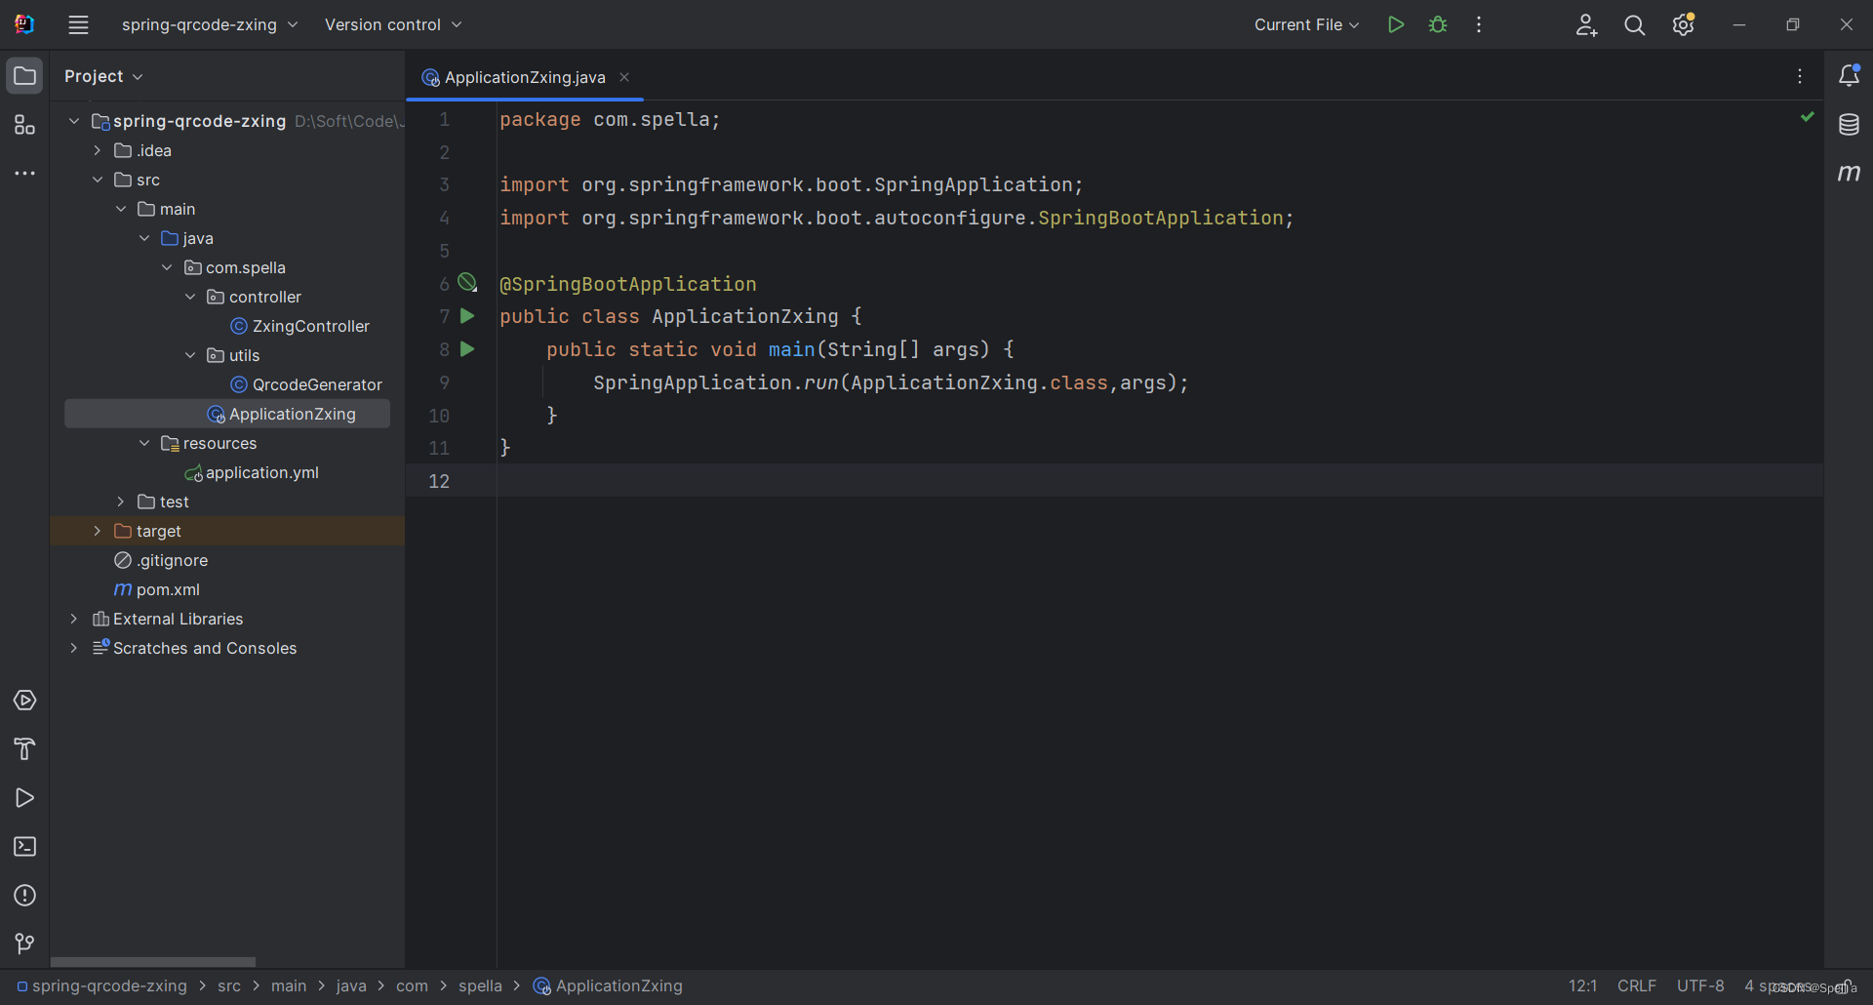Show more tool windows ellipsis
1873x1005 pixels.
click(24, 174)
